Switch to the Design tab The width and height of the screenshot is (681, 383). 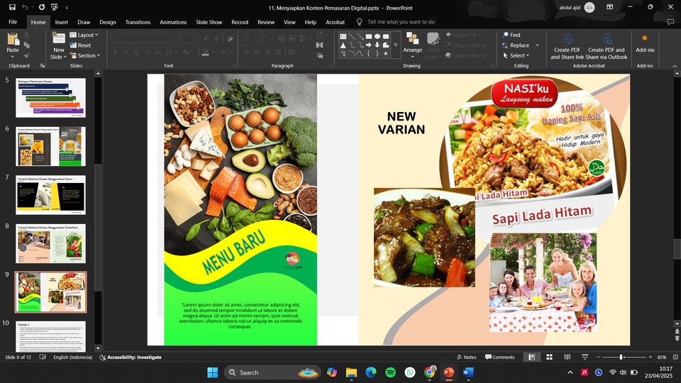pos(108,22)
